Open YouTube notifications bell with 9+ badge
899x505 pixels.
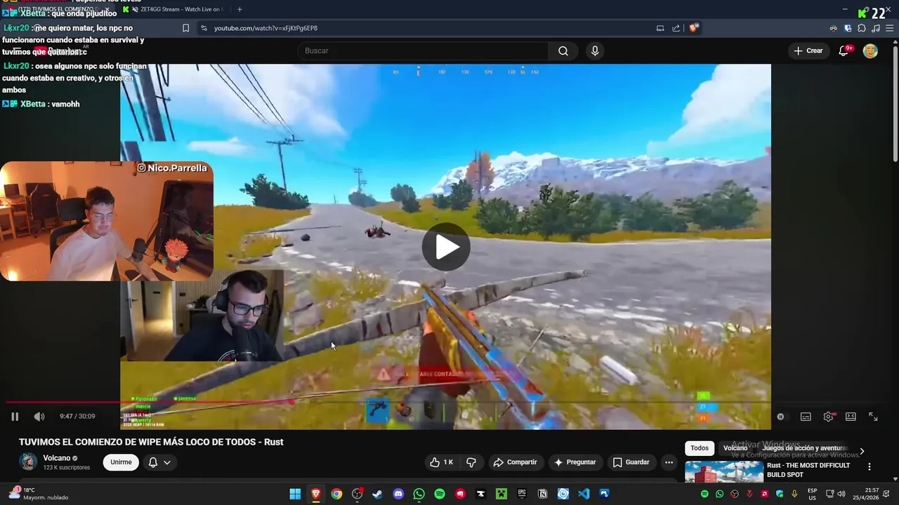coord(844,50)
